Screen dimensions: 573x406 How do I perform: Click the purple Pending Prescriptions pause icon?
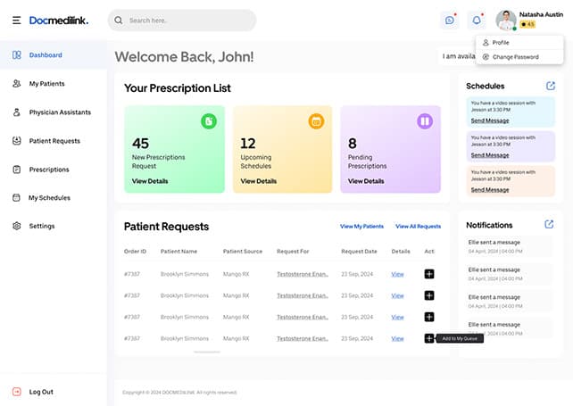tap(425, 120)
